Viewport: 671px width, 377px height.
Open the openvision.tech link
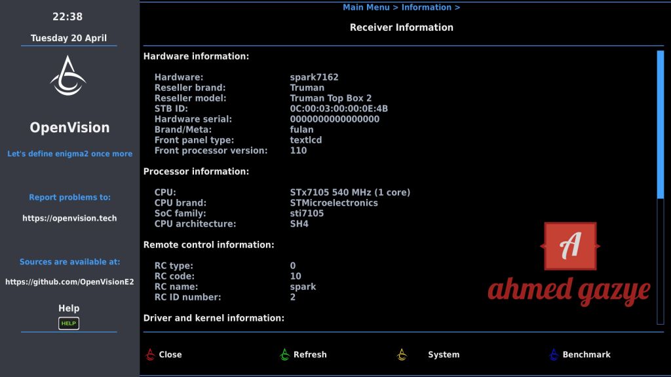[69, 218]
